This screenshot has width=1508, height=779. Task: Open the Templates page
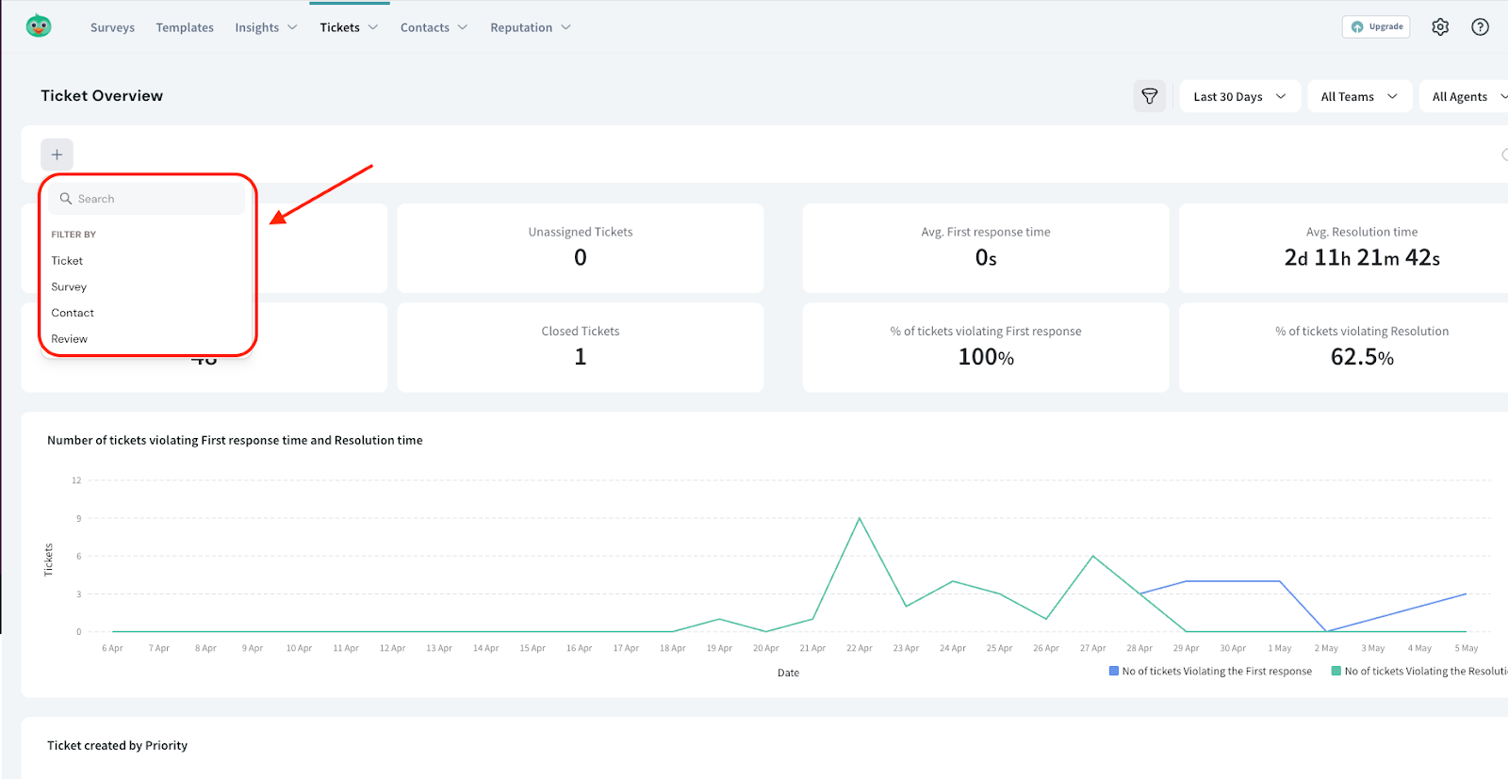click(x=185, y=27)
